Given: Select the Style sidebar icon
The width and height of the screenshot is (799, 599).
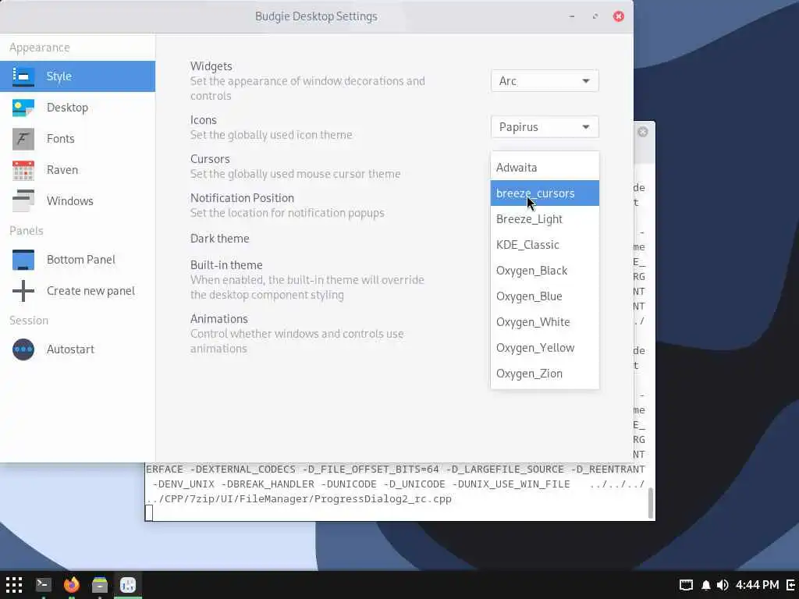Looking at the screenshot, I should point(23,76).
